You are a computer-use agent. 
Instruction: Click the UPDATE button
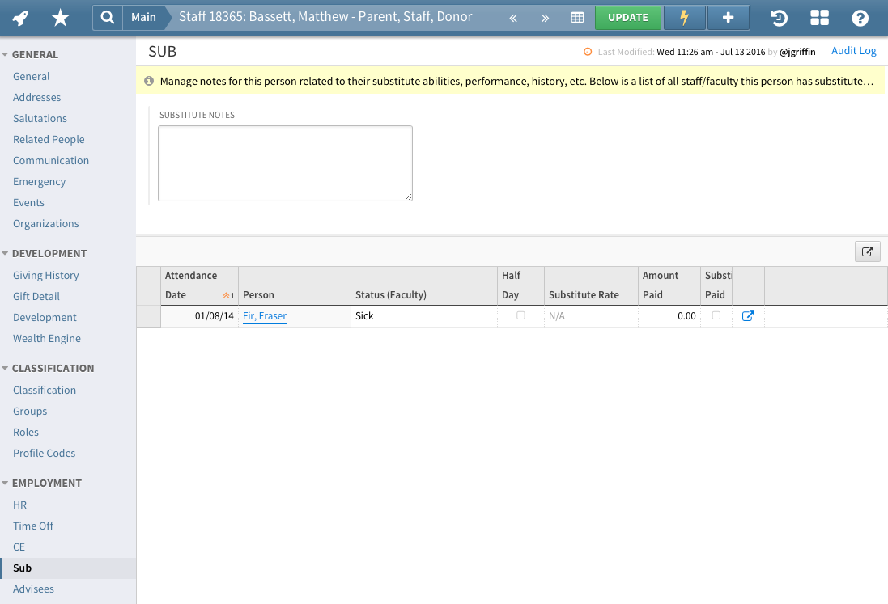pyautogui.click(x=628, y=17)
